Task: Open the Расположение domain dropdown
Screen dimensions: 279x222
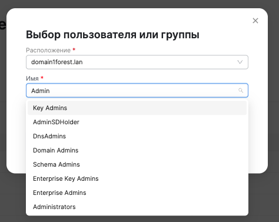Action: 137,62
